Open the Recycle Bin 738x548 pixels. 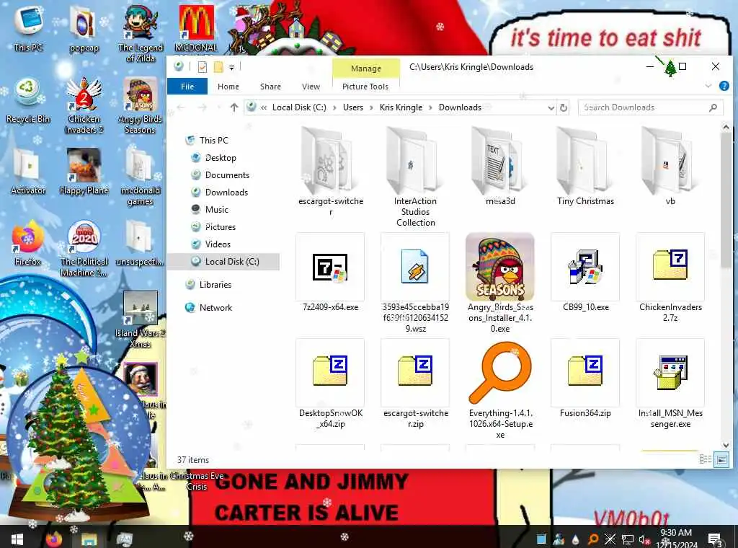point(28,101)
